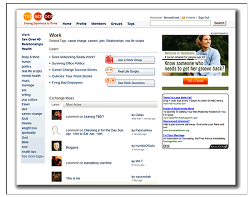Click the Sign Out link

point(203,17)
